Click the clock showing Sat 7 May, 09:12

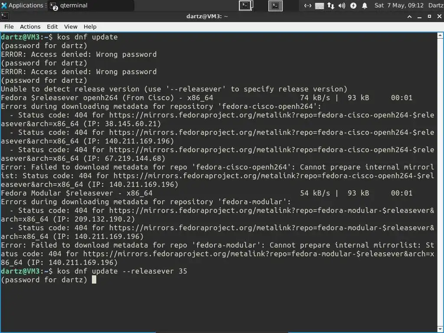pyautogui.click(x=399, y=5)
